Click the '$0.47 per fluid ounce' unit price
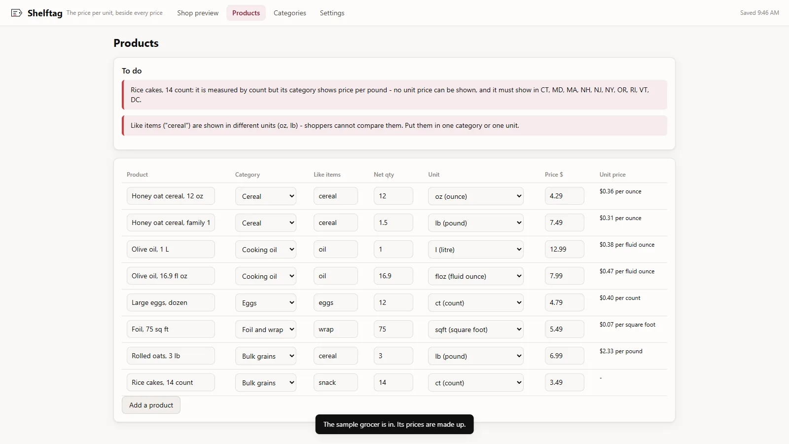 coord(627,271)
